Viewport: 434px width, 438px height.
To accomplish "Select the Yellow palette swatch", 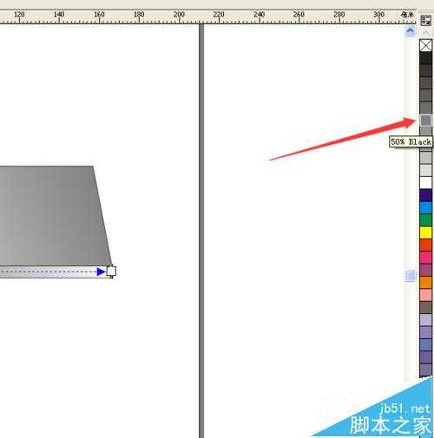I will (x=425, y=232).
